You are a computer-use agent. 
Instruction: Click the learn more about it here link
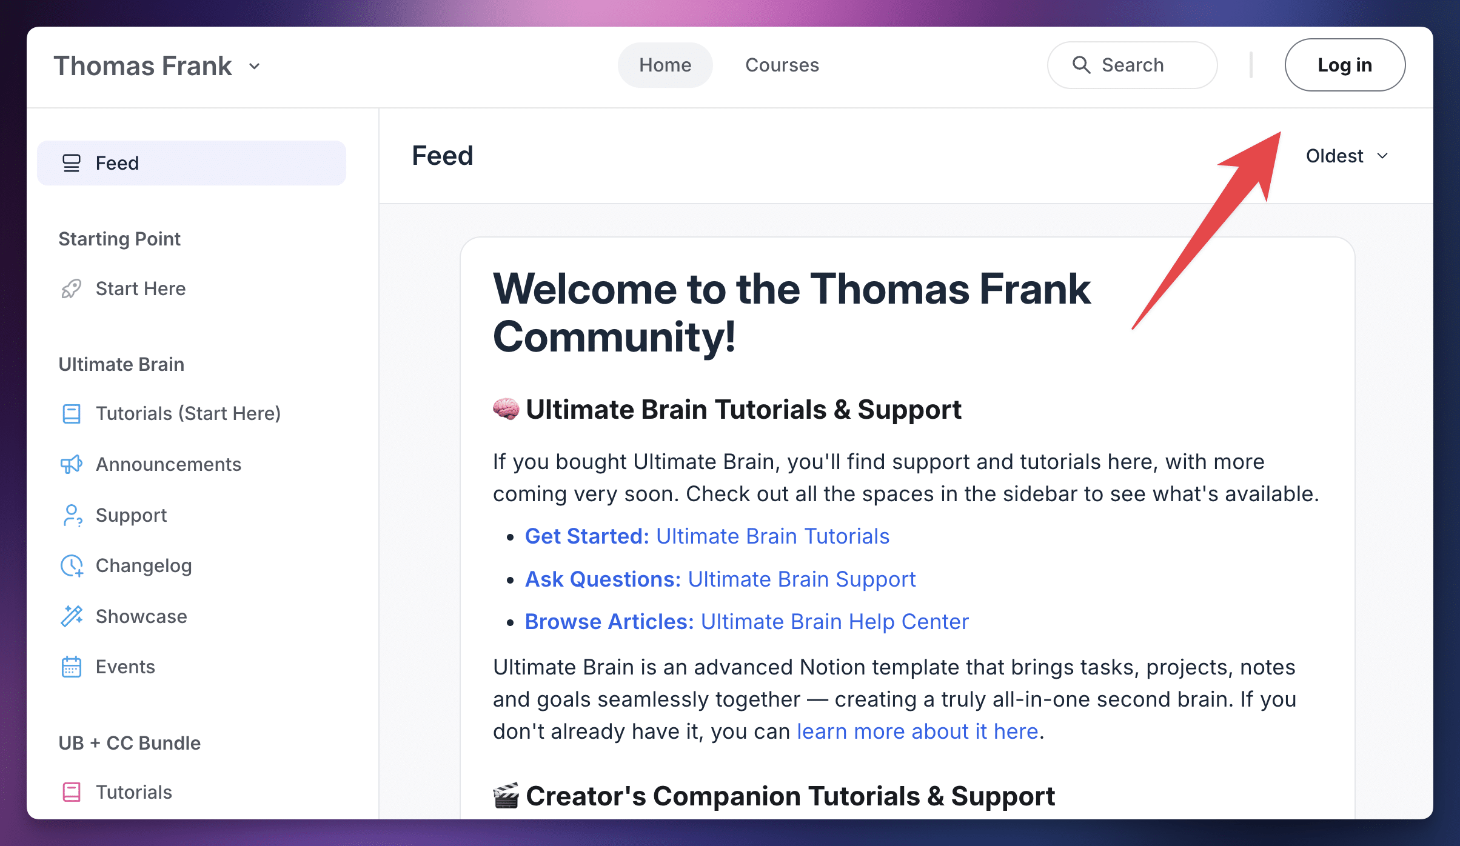(917, 731)
